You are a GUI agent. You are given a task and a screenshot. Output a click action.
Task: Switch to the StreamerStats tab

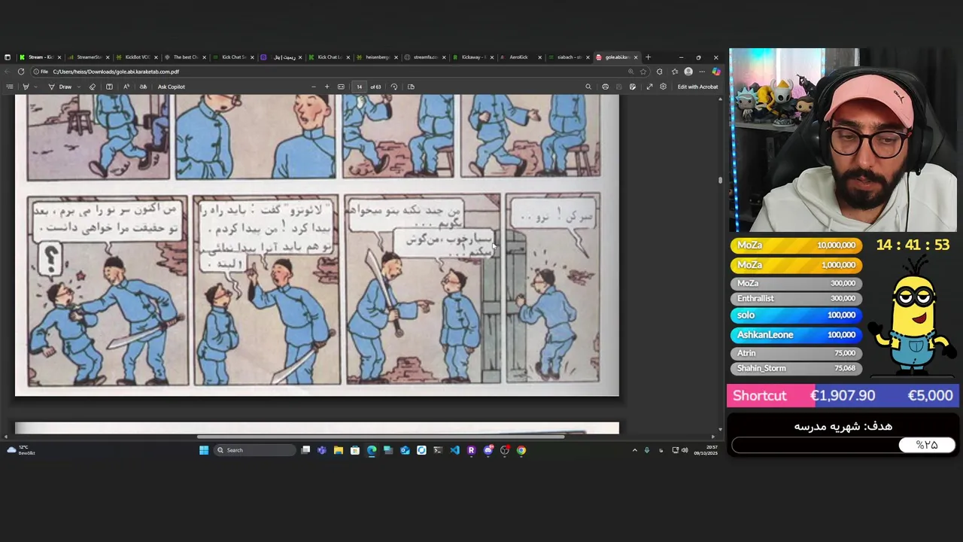89,57
